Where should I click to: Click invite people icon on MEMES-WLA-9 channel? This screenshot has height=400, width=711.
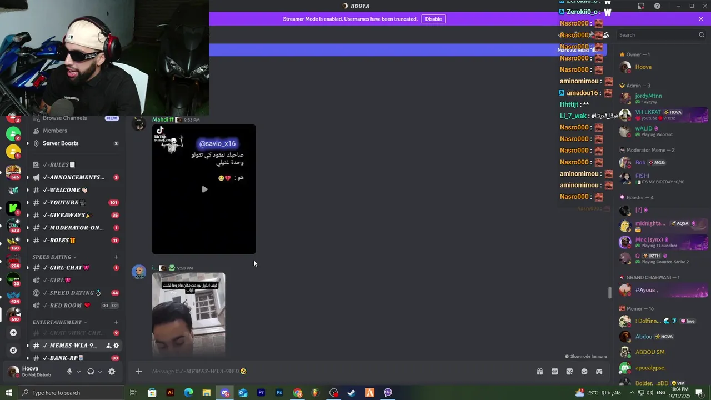tap(108, 346)
